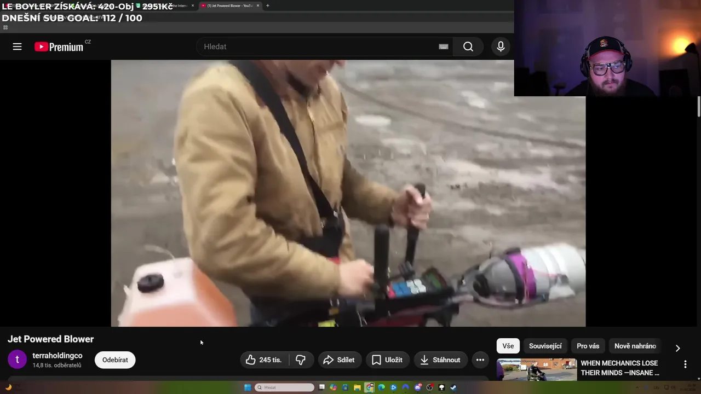The height and width of the screenshot is (394, 701).
Task: Click the taskbar Hledat search box
Action: (x=285, y=387)
